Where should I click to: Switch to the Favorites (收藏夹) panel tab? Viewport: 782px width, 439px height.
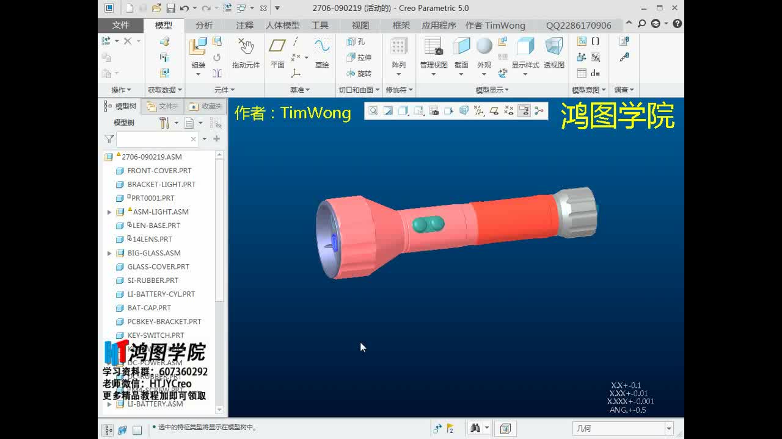tap(205, 106)
